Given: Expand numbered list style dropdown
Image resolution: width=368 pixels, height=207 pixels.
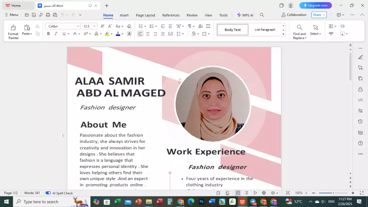Looking at the screenshot, I should coord(156,26).
